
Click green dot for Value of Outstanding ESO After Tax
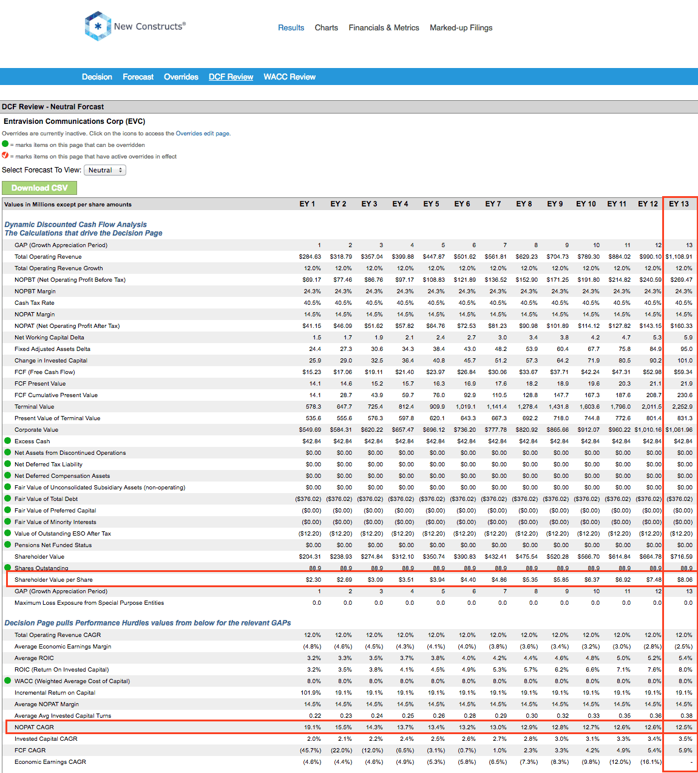pyautogui.click(x=8, y=533)
